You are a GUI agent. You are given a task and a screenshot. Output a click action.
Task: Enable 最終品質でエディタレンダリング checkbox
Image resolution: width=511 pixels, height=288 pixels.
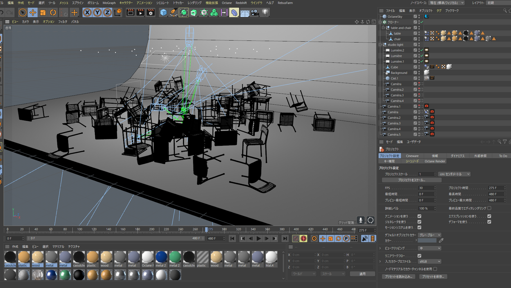[x=489, y=208]
